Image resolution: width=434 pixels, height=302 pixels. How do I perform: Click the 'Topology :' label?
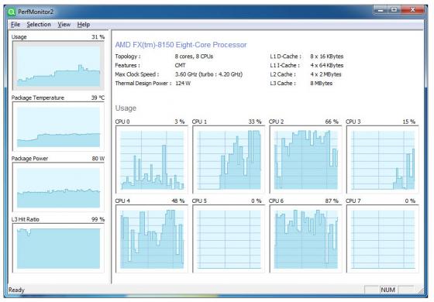coord(128,57)
